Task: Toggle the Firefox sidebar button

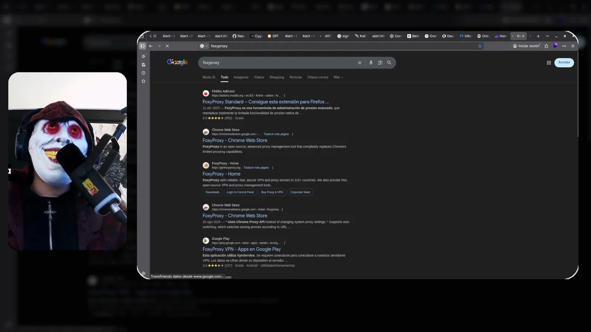Action: tap(143, 46)
